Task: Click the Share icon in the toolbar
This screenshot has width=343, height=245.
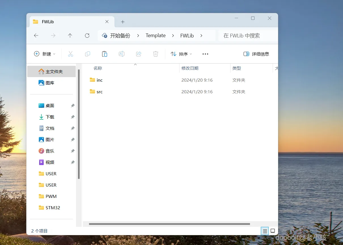Action: (x=138, y=54)
